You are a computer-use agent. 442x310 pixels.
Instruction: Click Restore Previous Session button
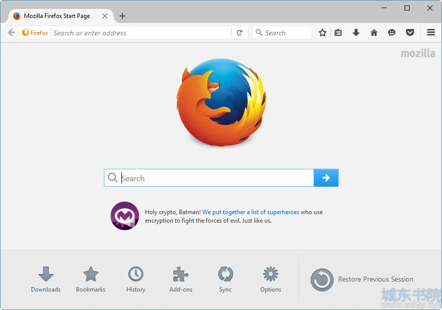pos(362,280)
